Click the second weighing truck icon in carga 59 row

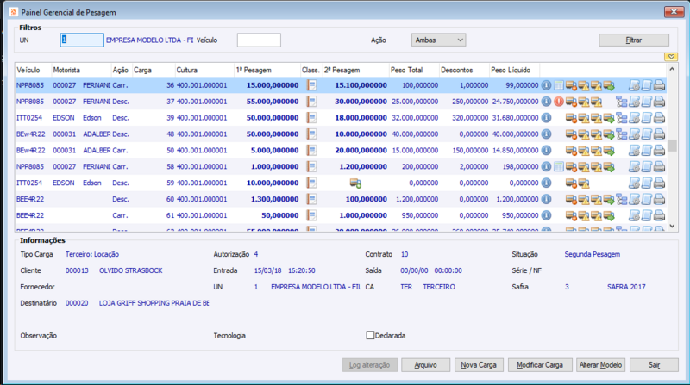click(x=354, y=183)
